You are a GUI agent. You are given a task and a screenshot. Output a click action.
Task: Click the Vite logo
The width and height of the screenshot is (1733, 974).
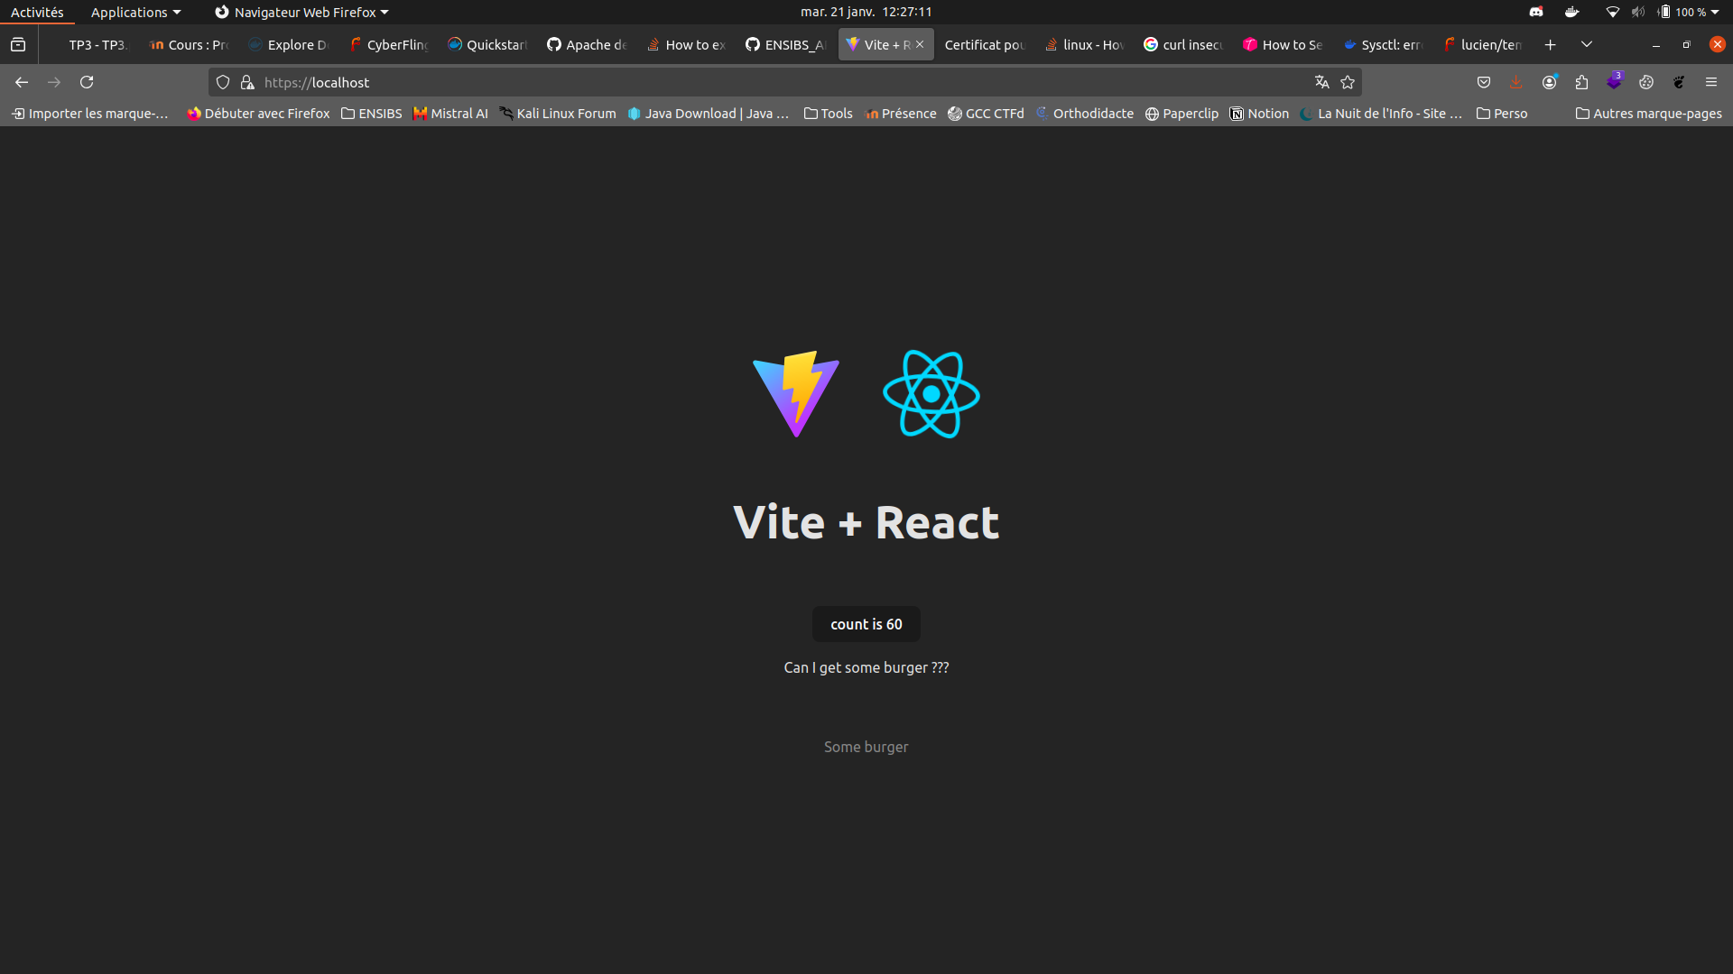[796, 394]
